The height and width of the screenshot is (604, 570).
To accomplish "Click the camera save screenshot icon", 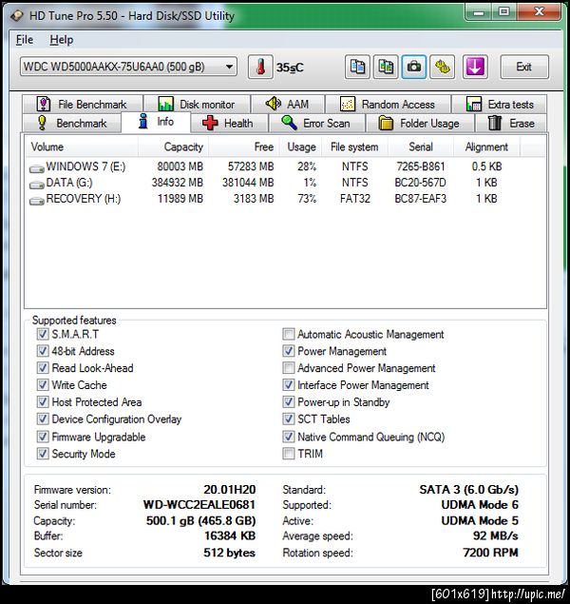I will (414, 67).
